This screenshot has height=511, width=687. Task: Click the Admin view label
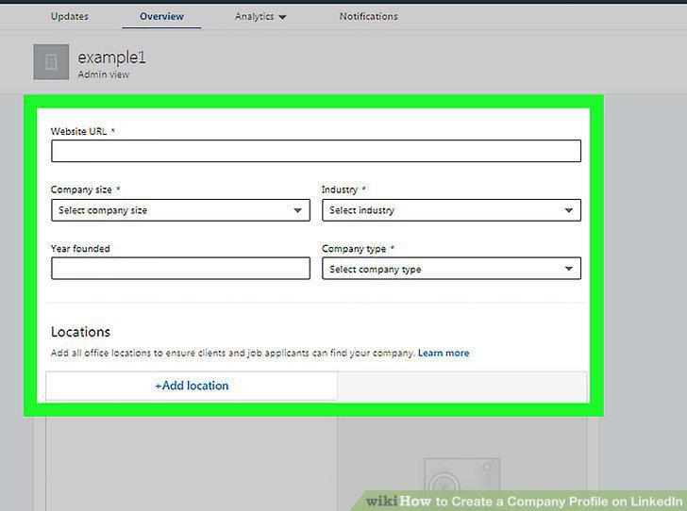(104, 74)
